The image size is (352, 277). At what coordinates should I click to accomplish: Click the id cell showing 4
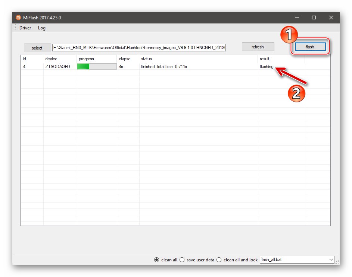pyautogui.click(x=24, y=67)
